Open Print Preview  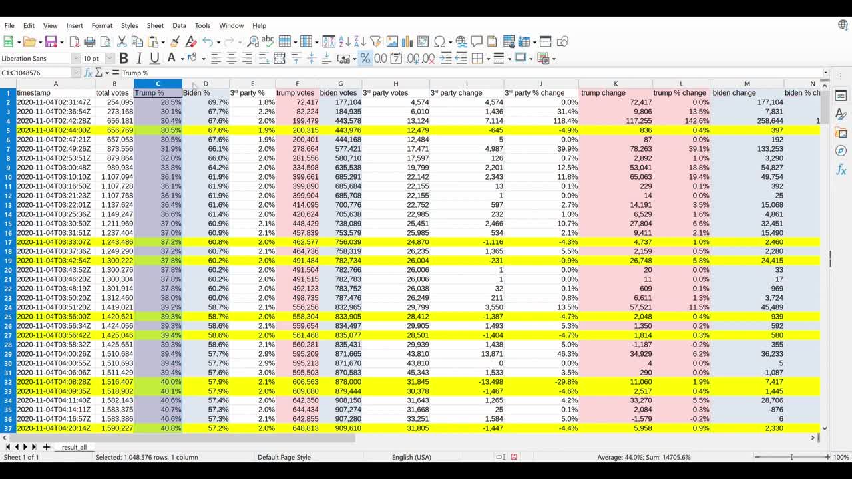(105, 42)
